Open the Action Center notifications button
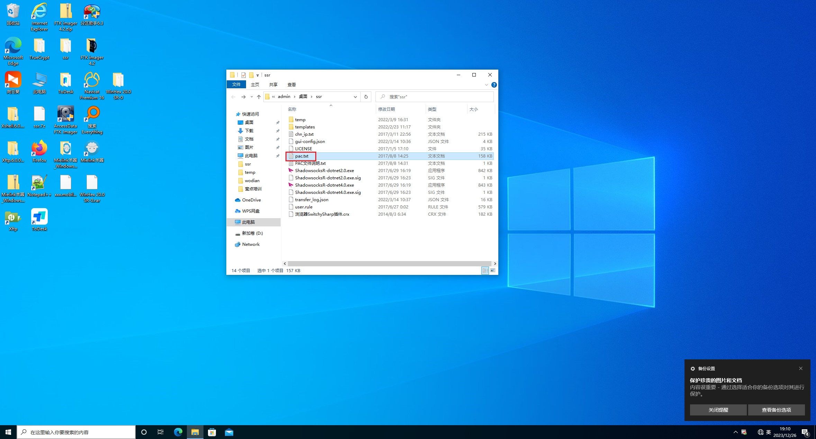The image size is (816, 439). pos(805,432)
